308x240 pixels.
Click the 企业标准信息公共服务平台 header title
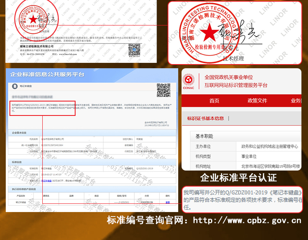47,74
